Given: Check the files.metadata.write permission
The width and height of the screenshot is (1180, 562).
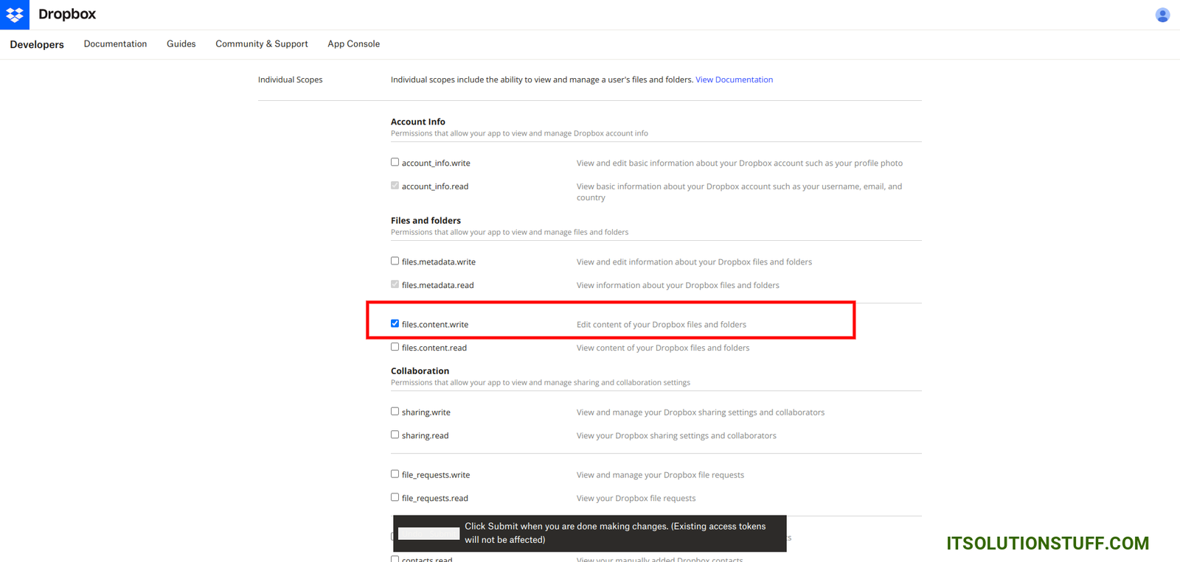Looking at the screenshot, I should (x=395, y=261).
